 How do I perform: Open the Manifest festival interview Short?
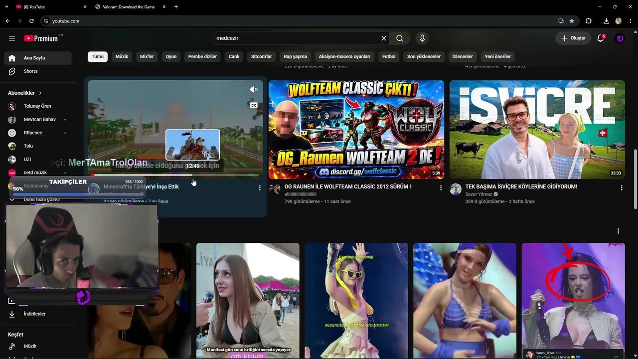click(248, 301)
